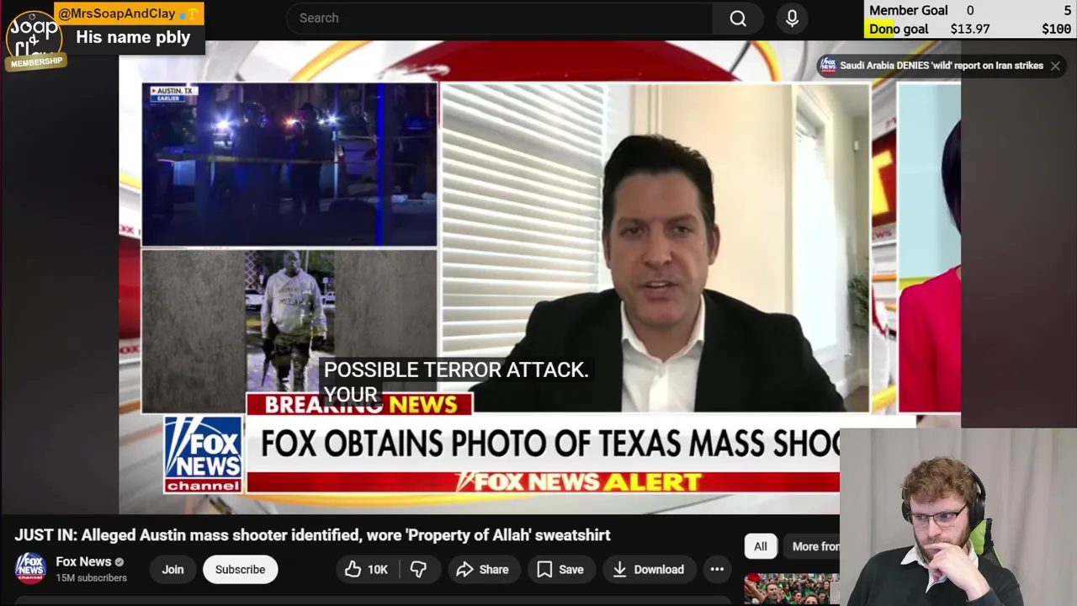Viewport: 1077px width, 606px height.
Task: Click the video title text
Action: coord(312,535)
